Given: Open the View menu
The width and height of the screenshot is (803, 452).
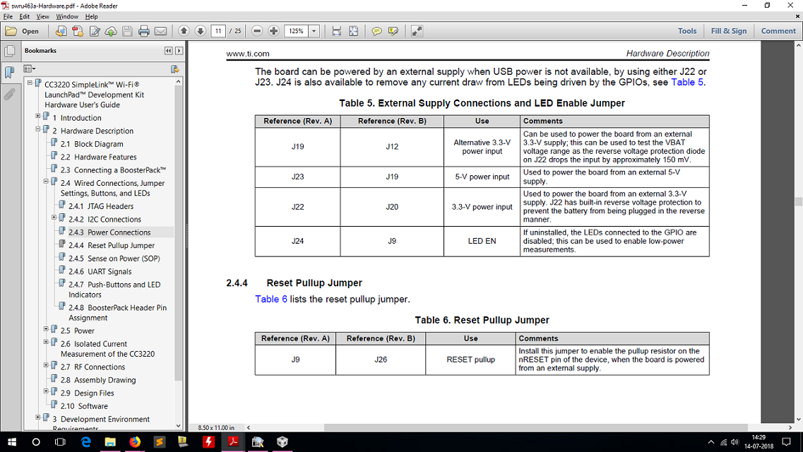Looking at the screenshot, I should click(42, 17).
